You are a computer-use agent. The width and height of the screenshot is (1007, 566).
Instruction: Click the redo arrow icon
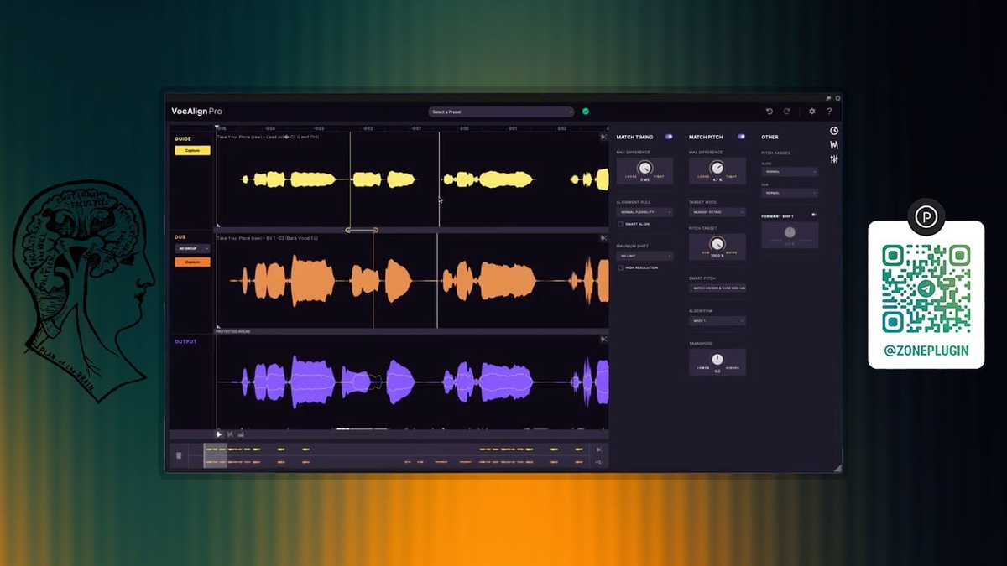pos(787,112)
